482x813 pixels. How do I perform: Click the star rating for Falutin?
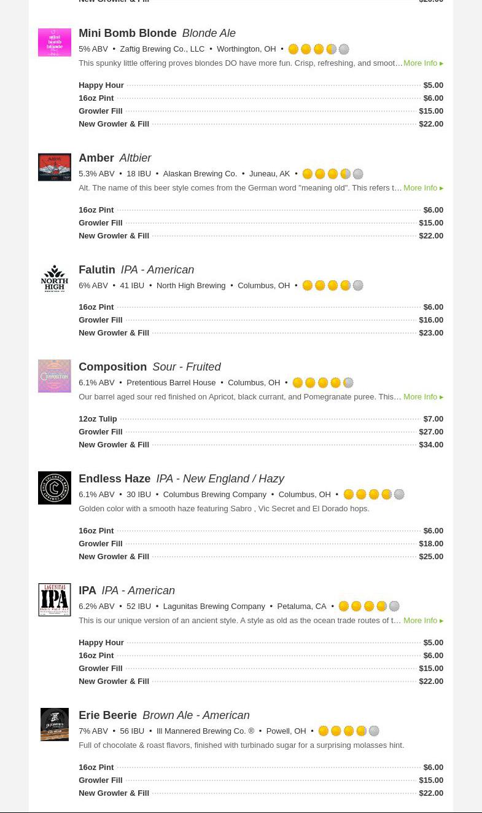pyautogui.click(x=333, y=286)
